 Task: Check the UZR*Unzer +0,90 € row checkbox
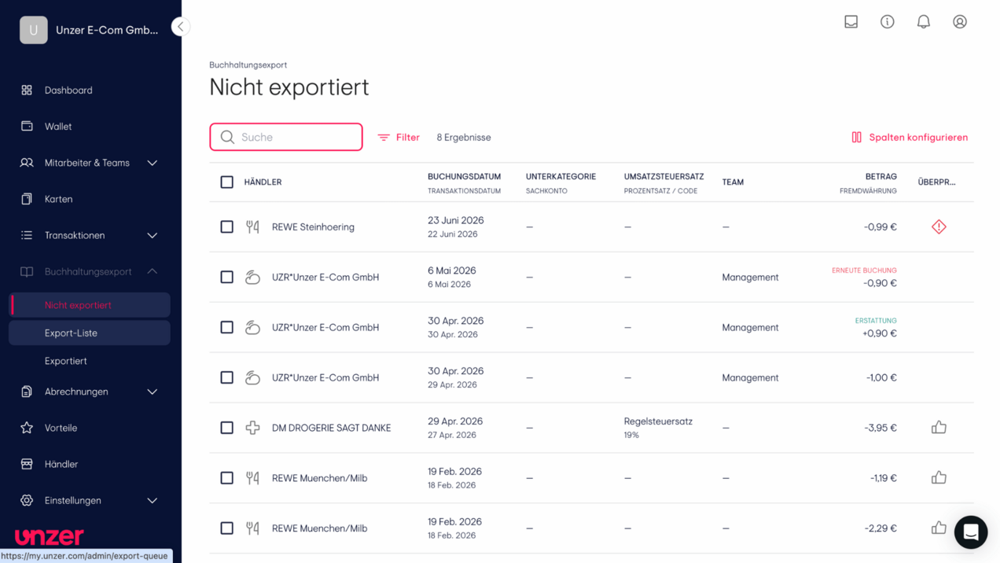pos(227,327)
